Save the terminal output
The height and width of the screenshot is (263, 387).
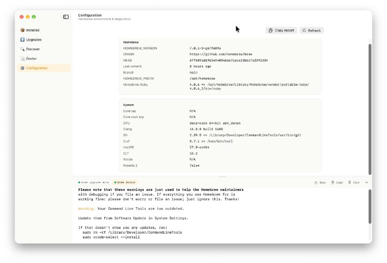coord(320,183)
